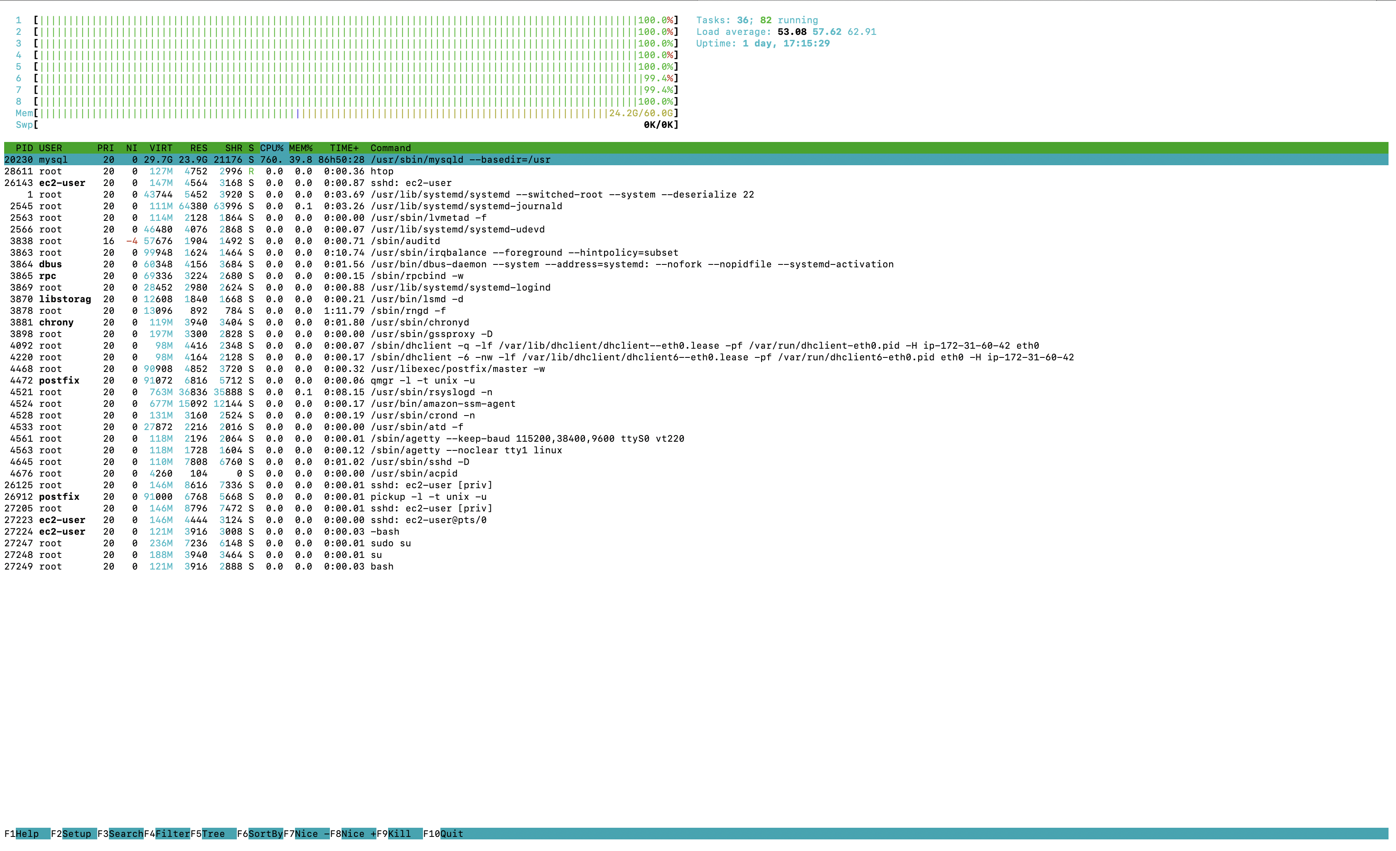This screenshot has height=851, width=1396.
Task: Sort by the TIME+ column header
Action: pos(344,148)
